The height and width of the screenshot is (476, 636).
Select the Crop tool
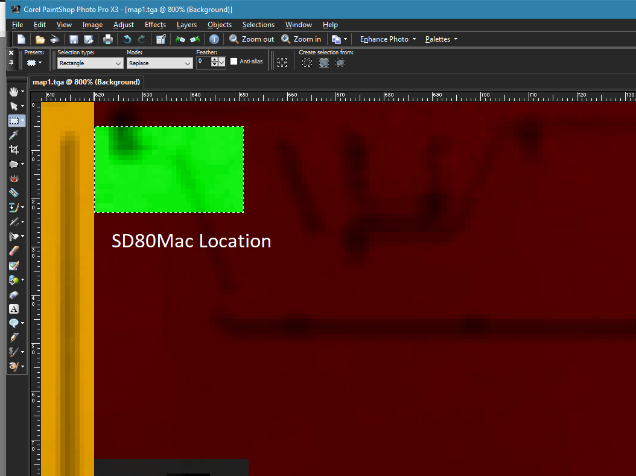pyautogui.click(x=14, y=150)
